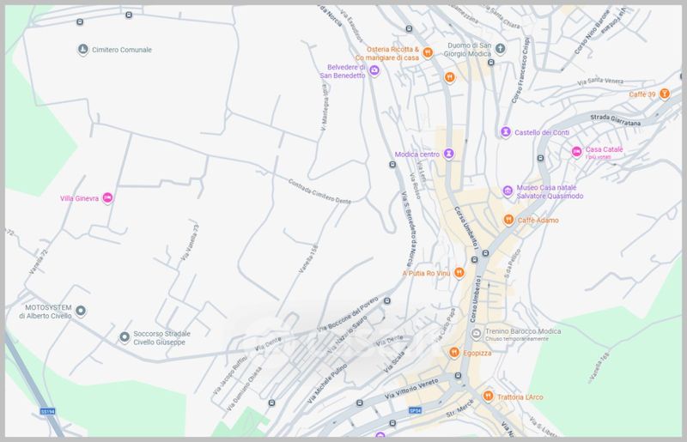Open the Modica centro marker

click(448, 154)
